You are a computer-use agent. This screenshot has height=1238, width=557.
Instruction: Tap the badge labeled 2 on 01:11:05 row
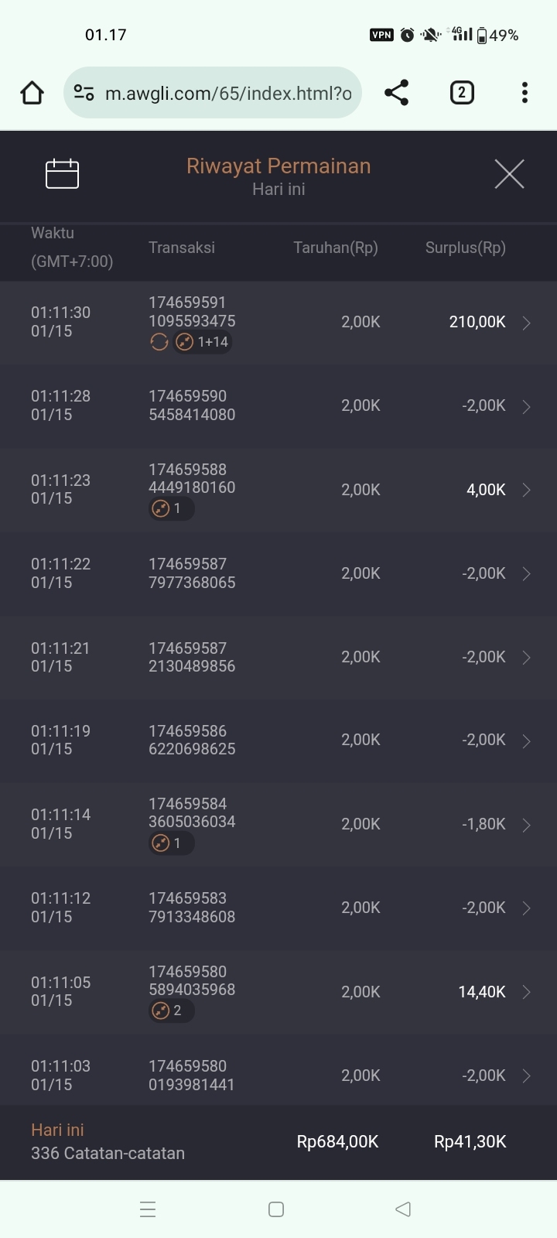[x=171, y=1011]
